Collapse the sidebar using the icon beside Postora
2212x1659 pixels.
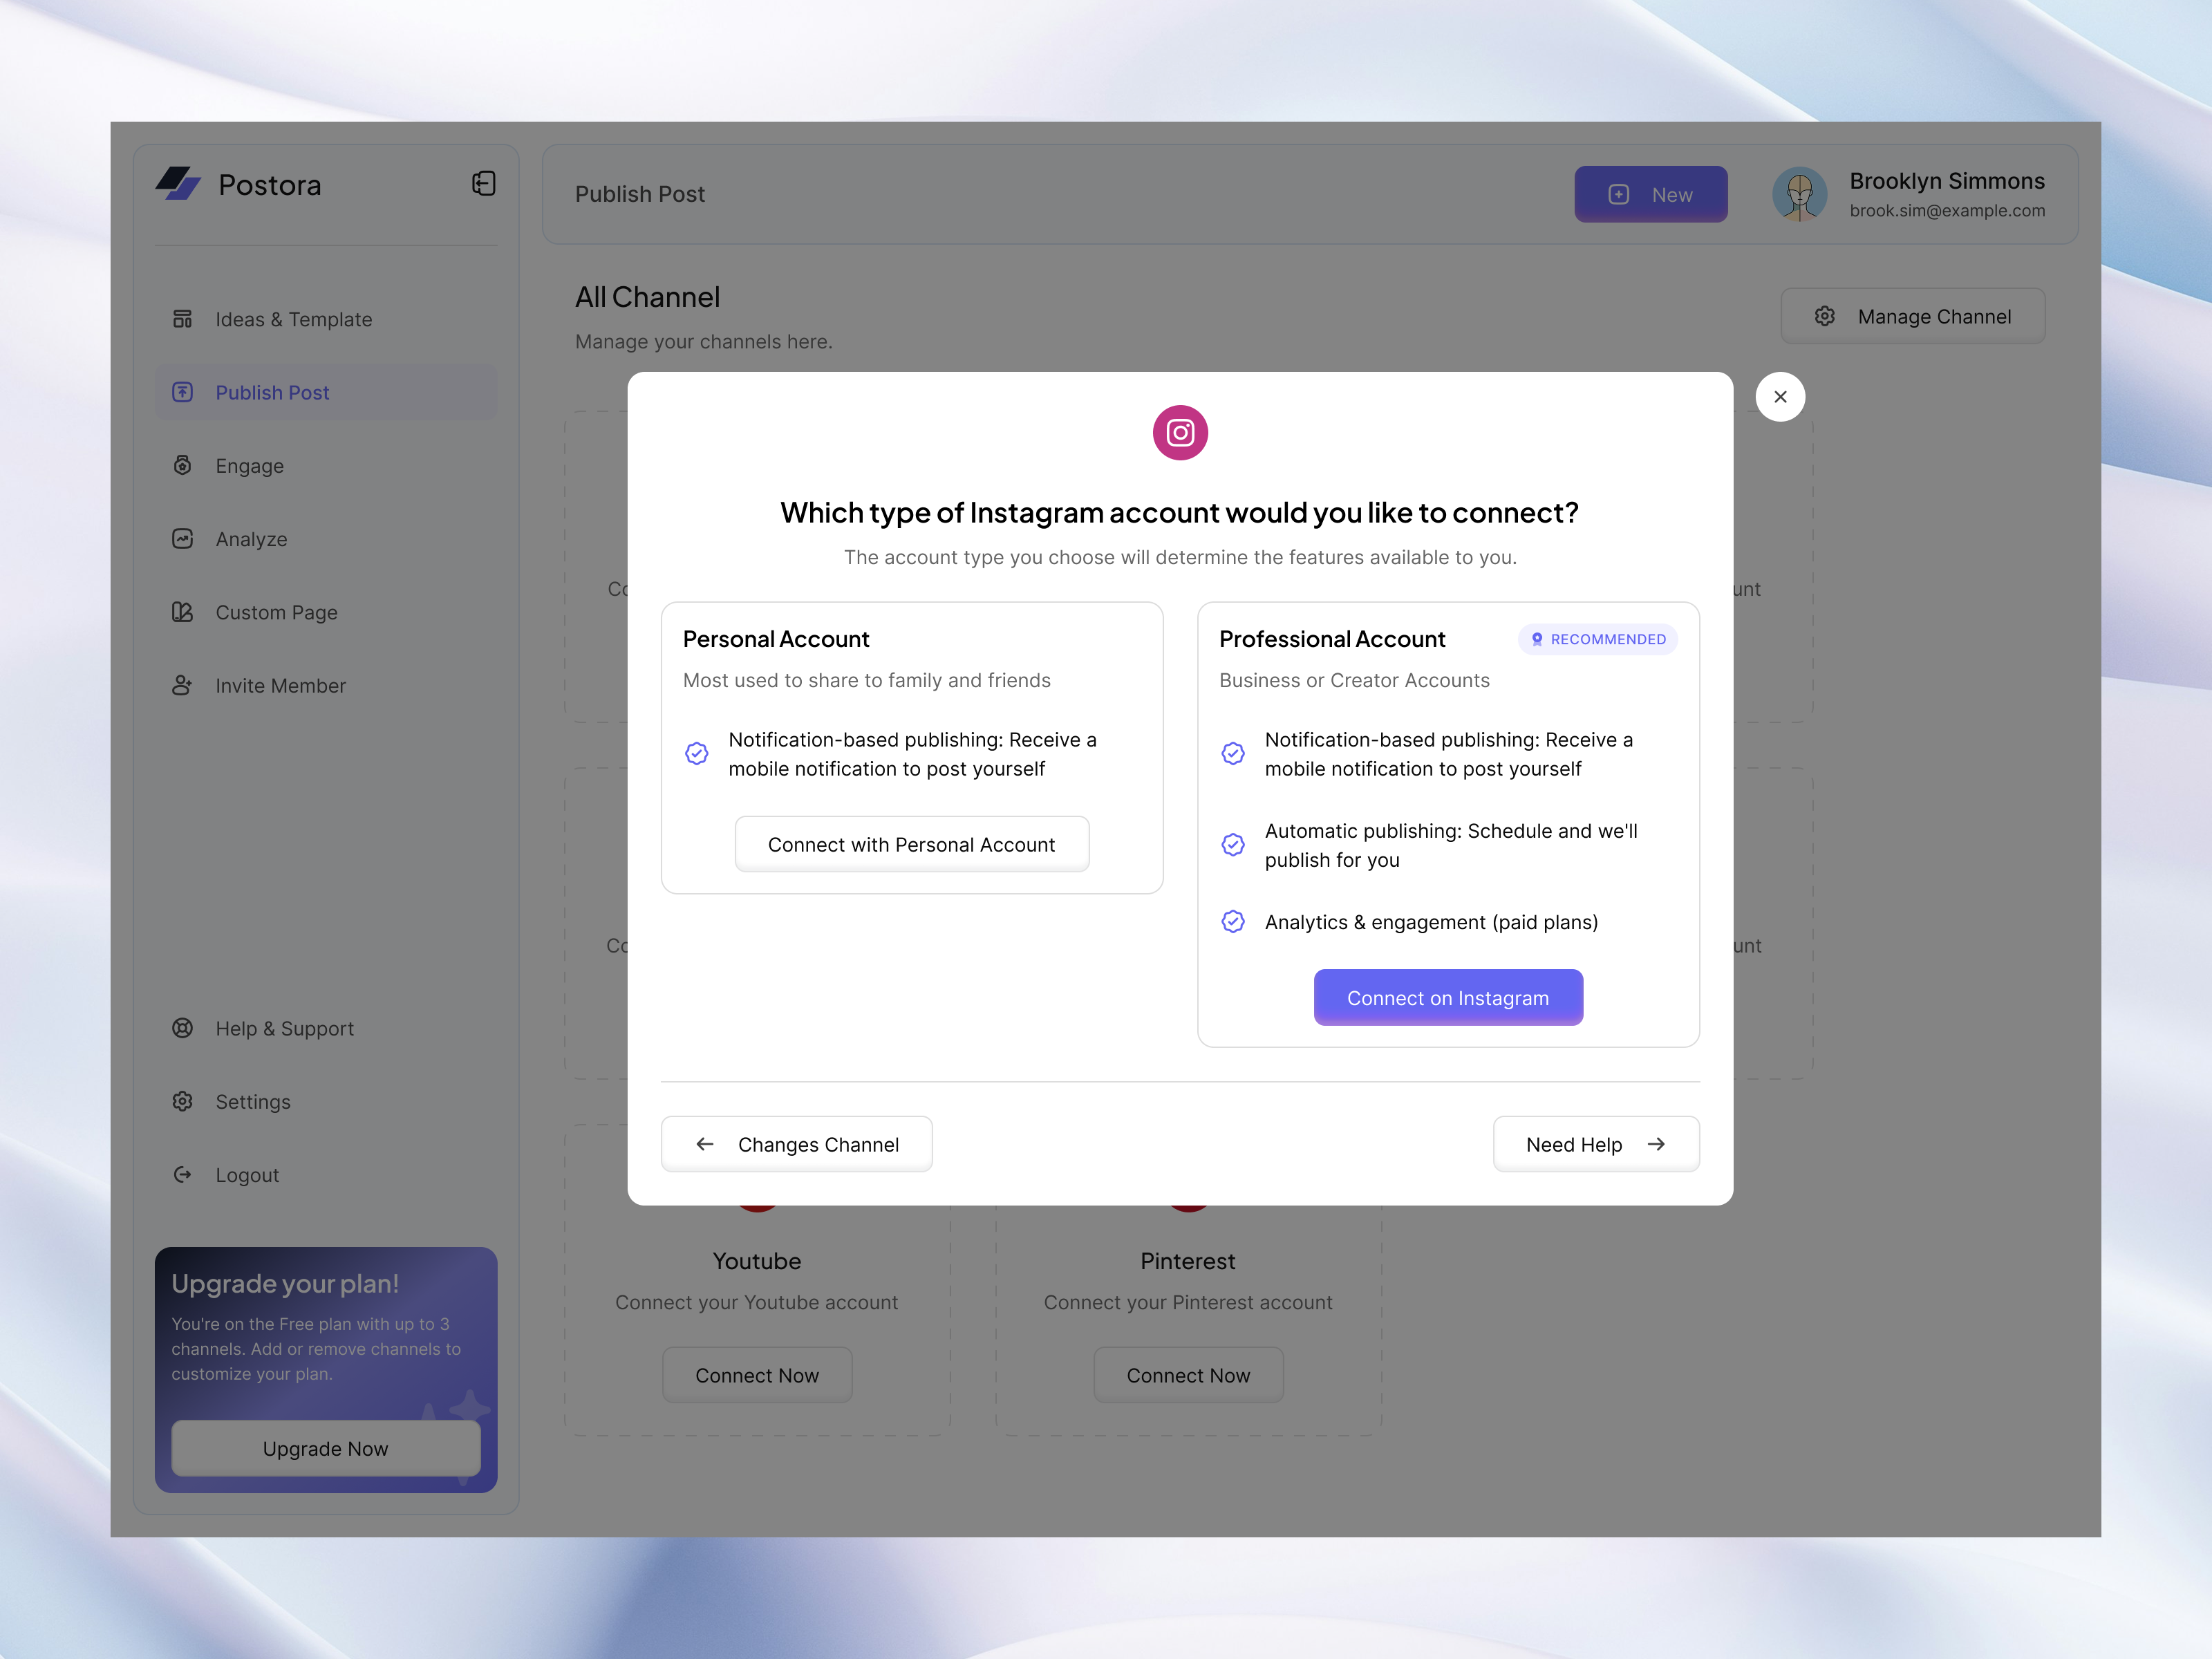click(x=483, y=184)
